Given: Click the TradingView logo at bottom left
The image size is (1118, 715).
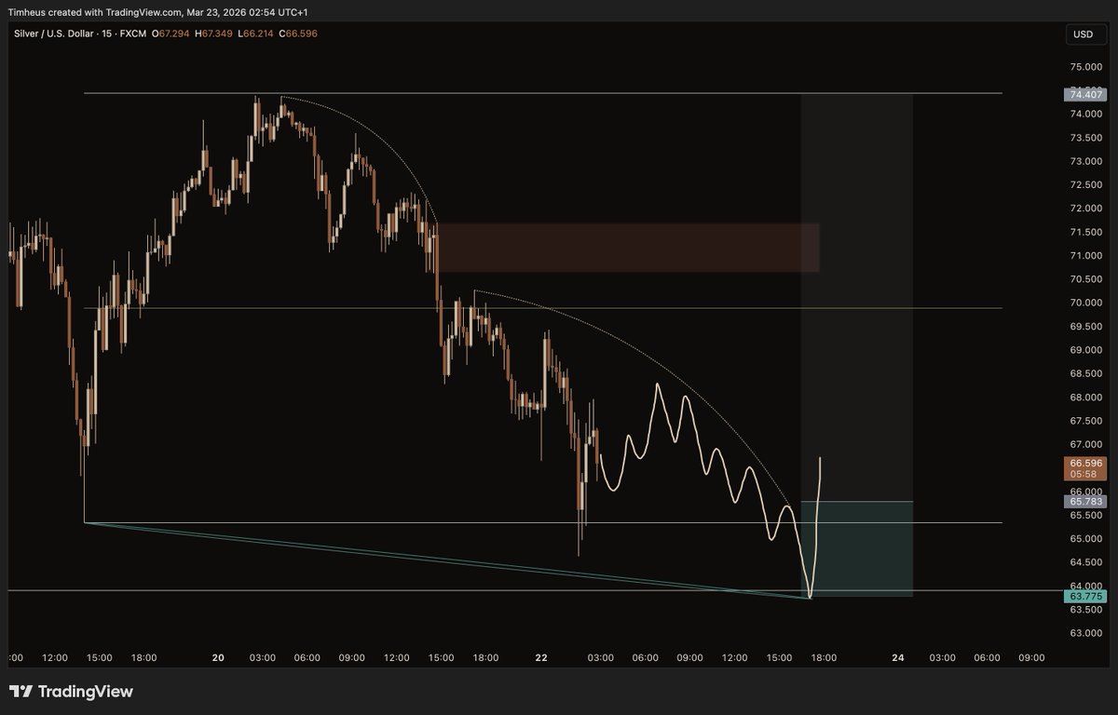Looking at the screenshot, I should (70, 692).
